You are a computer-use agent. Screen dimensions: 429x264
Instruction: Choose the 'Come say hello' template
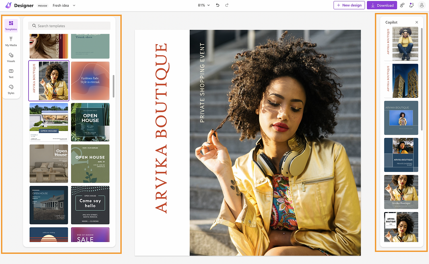point(90,205)
